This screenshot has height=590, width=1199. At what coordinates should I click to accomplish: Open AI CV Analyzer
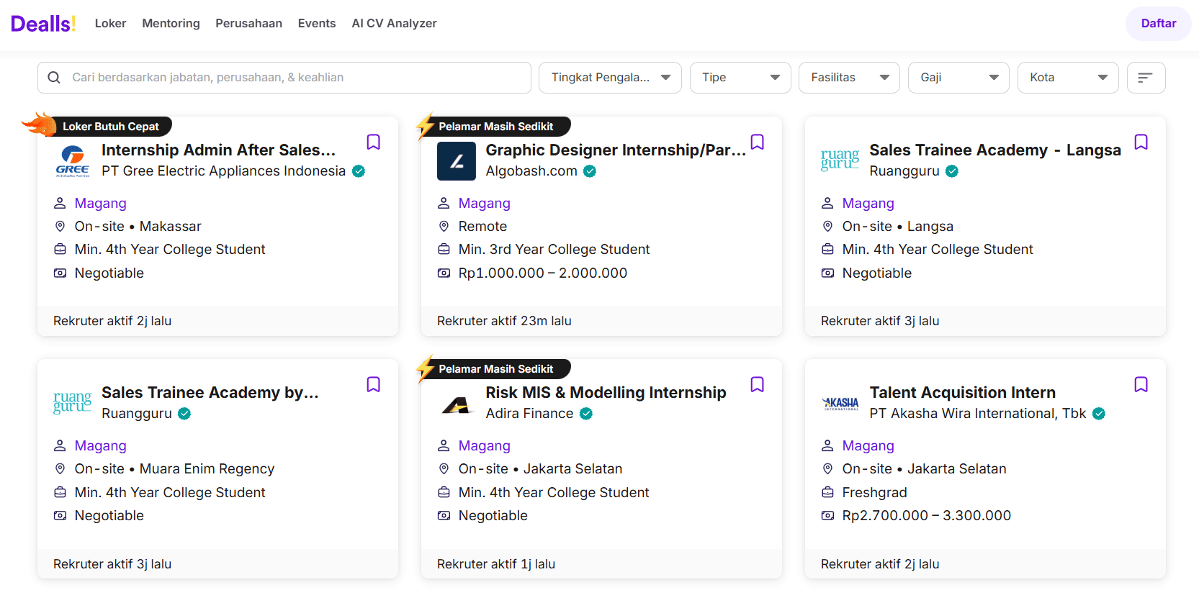[394, 24]
